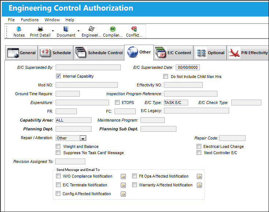Click Config Affected Notification recipient icon

click(x=123, y=194)
